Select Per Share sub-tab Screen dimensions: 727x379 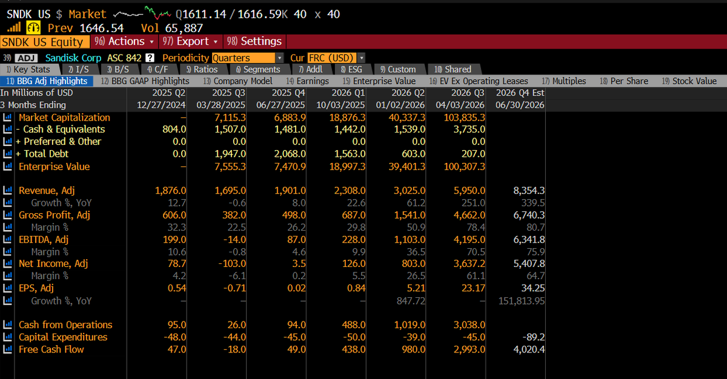[x=624, y=81]
